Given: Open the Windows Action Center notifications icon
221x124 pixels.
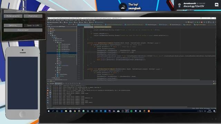Looking at the screenshot, I should pos(214,111).
